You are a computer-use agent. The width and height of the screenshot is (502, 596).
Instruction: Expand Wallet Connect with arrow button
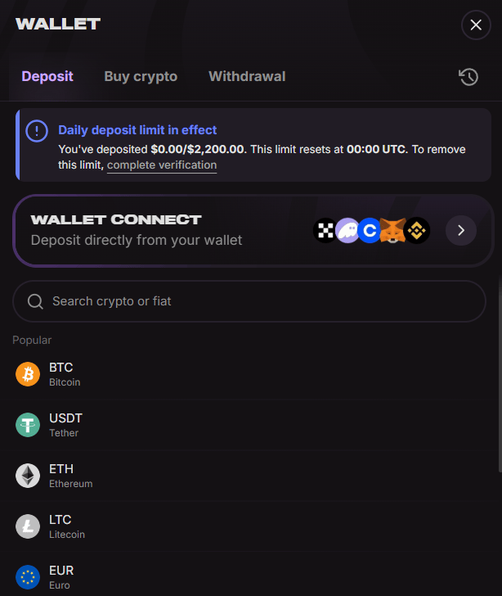[x=461, y=231]
